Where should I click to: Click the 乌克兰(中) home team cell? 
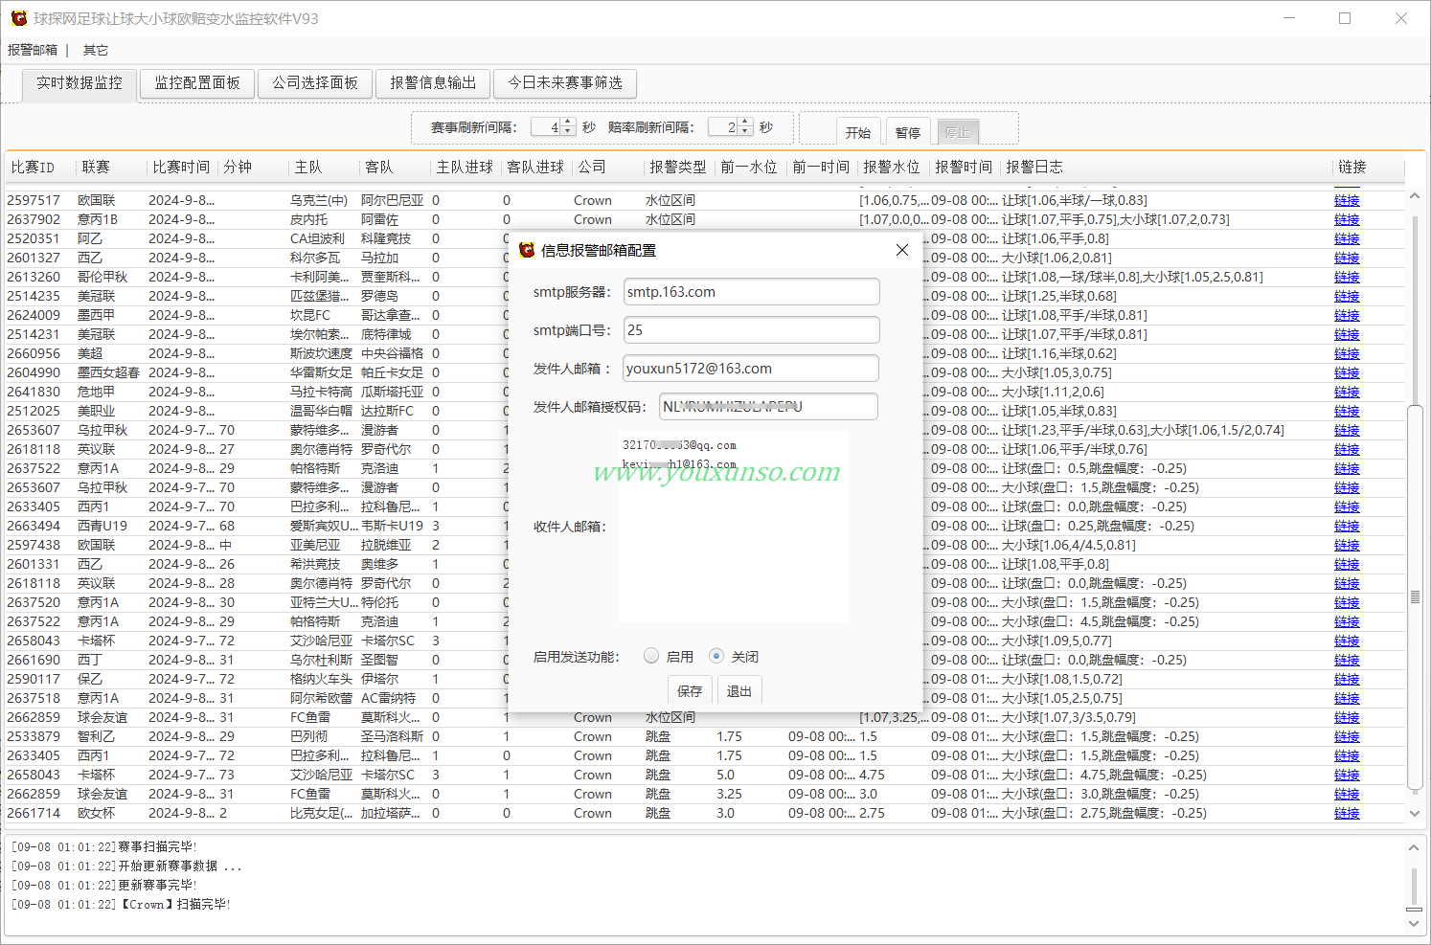pyautogui.click(x=319, y=200)
